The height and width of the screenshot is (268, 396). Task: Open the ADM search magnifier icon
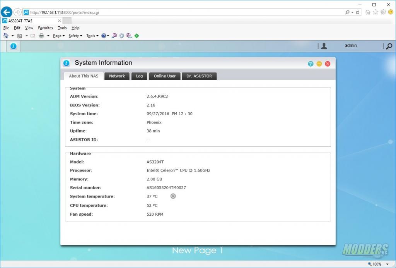(x=389, y=46)
